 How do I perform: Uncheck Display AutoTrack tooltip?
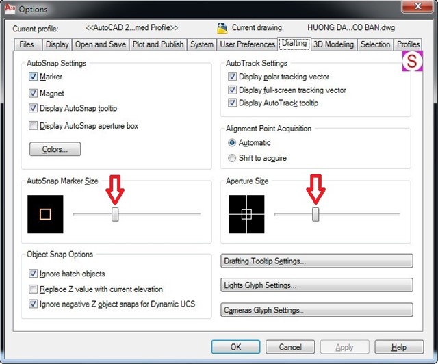coord(232,103)
